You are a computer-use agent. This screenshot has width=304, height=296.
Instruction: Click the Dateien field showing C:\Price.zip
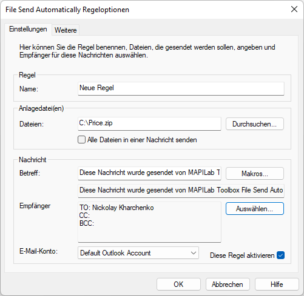click(x=149, y=123)
